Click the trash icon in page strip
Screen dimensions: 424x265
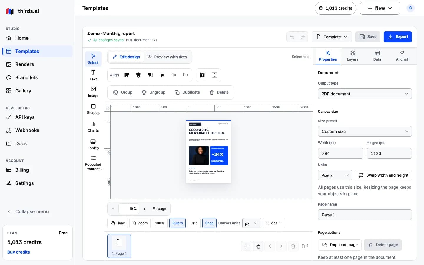pos(293,246)
